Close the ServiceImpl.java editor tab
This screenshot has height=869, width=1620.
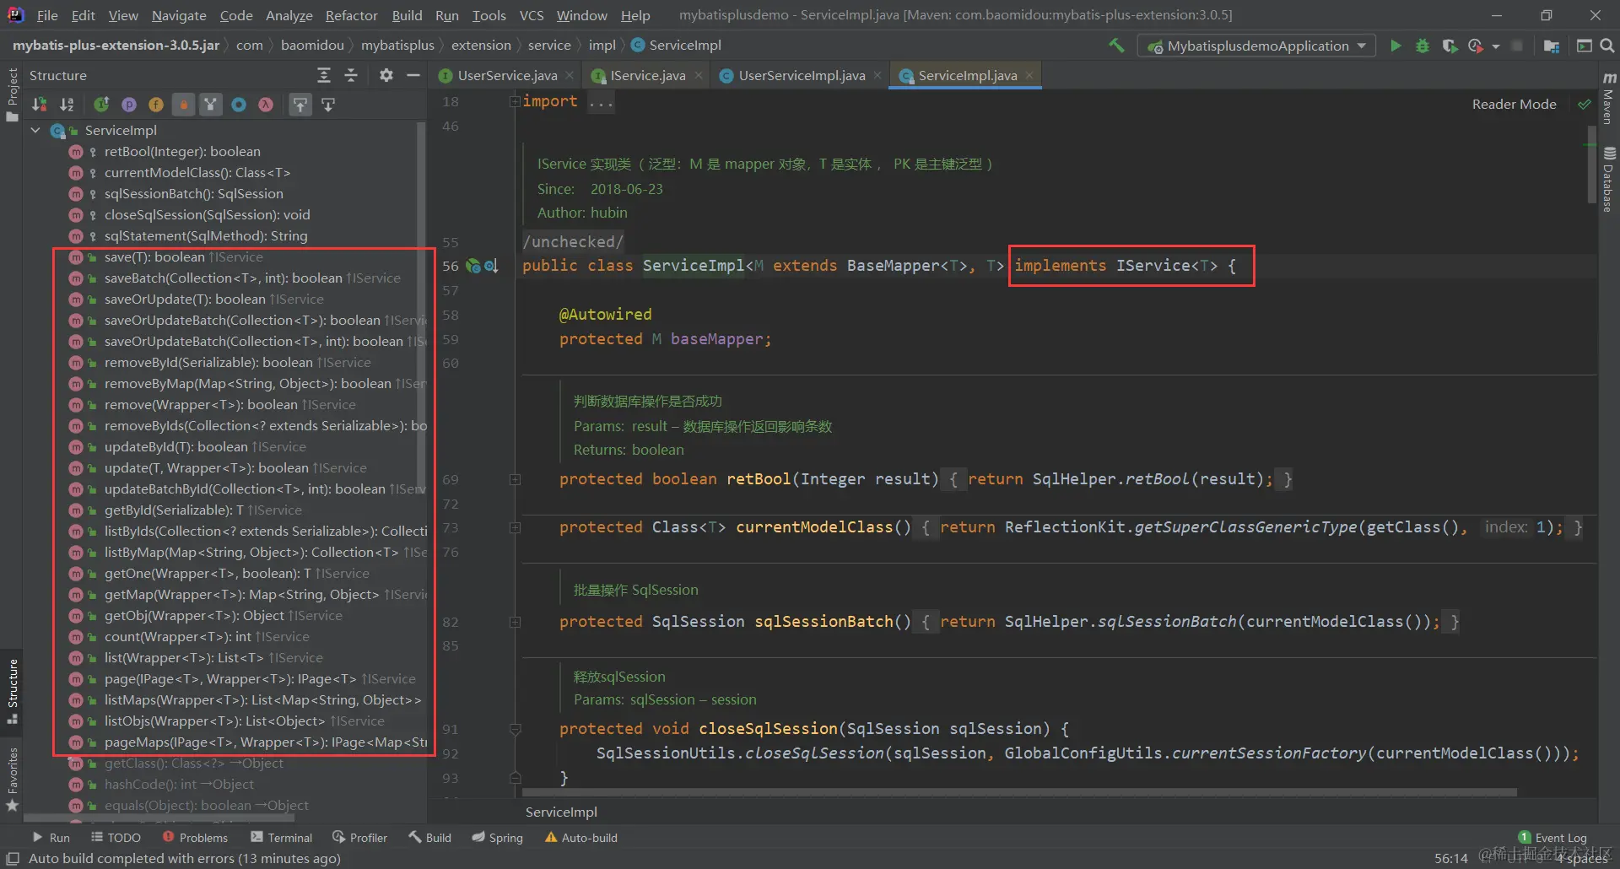coord(1029,75)
